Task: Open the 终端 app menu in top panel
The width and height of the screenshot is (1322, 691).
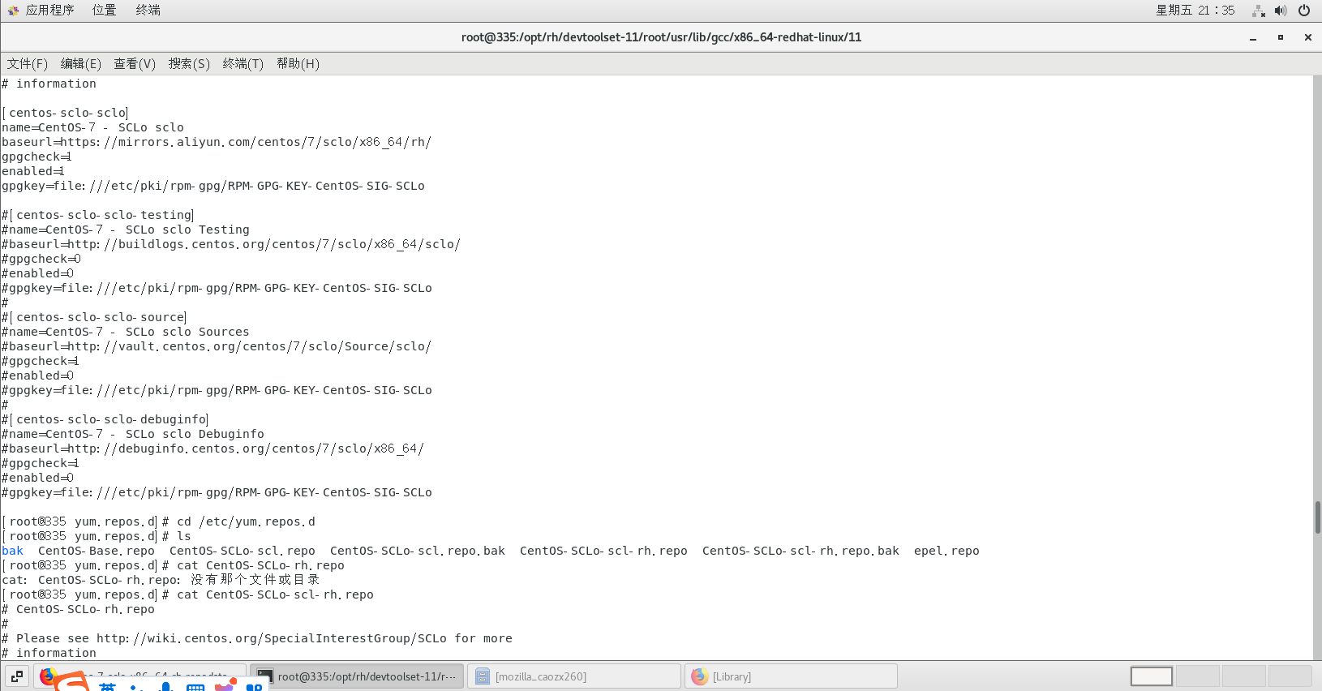Action: click(x=148, y=11)
